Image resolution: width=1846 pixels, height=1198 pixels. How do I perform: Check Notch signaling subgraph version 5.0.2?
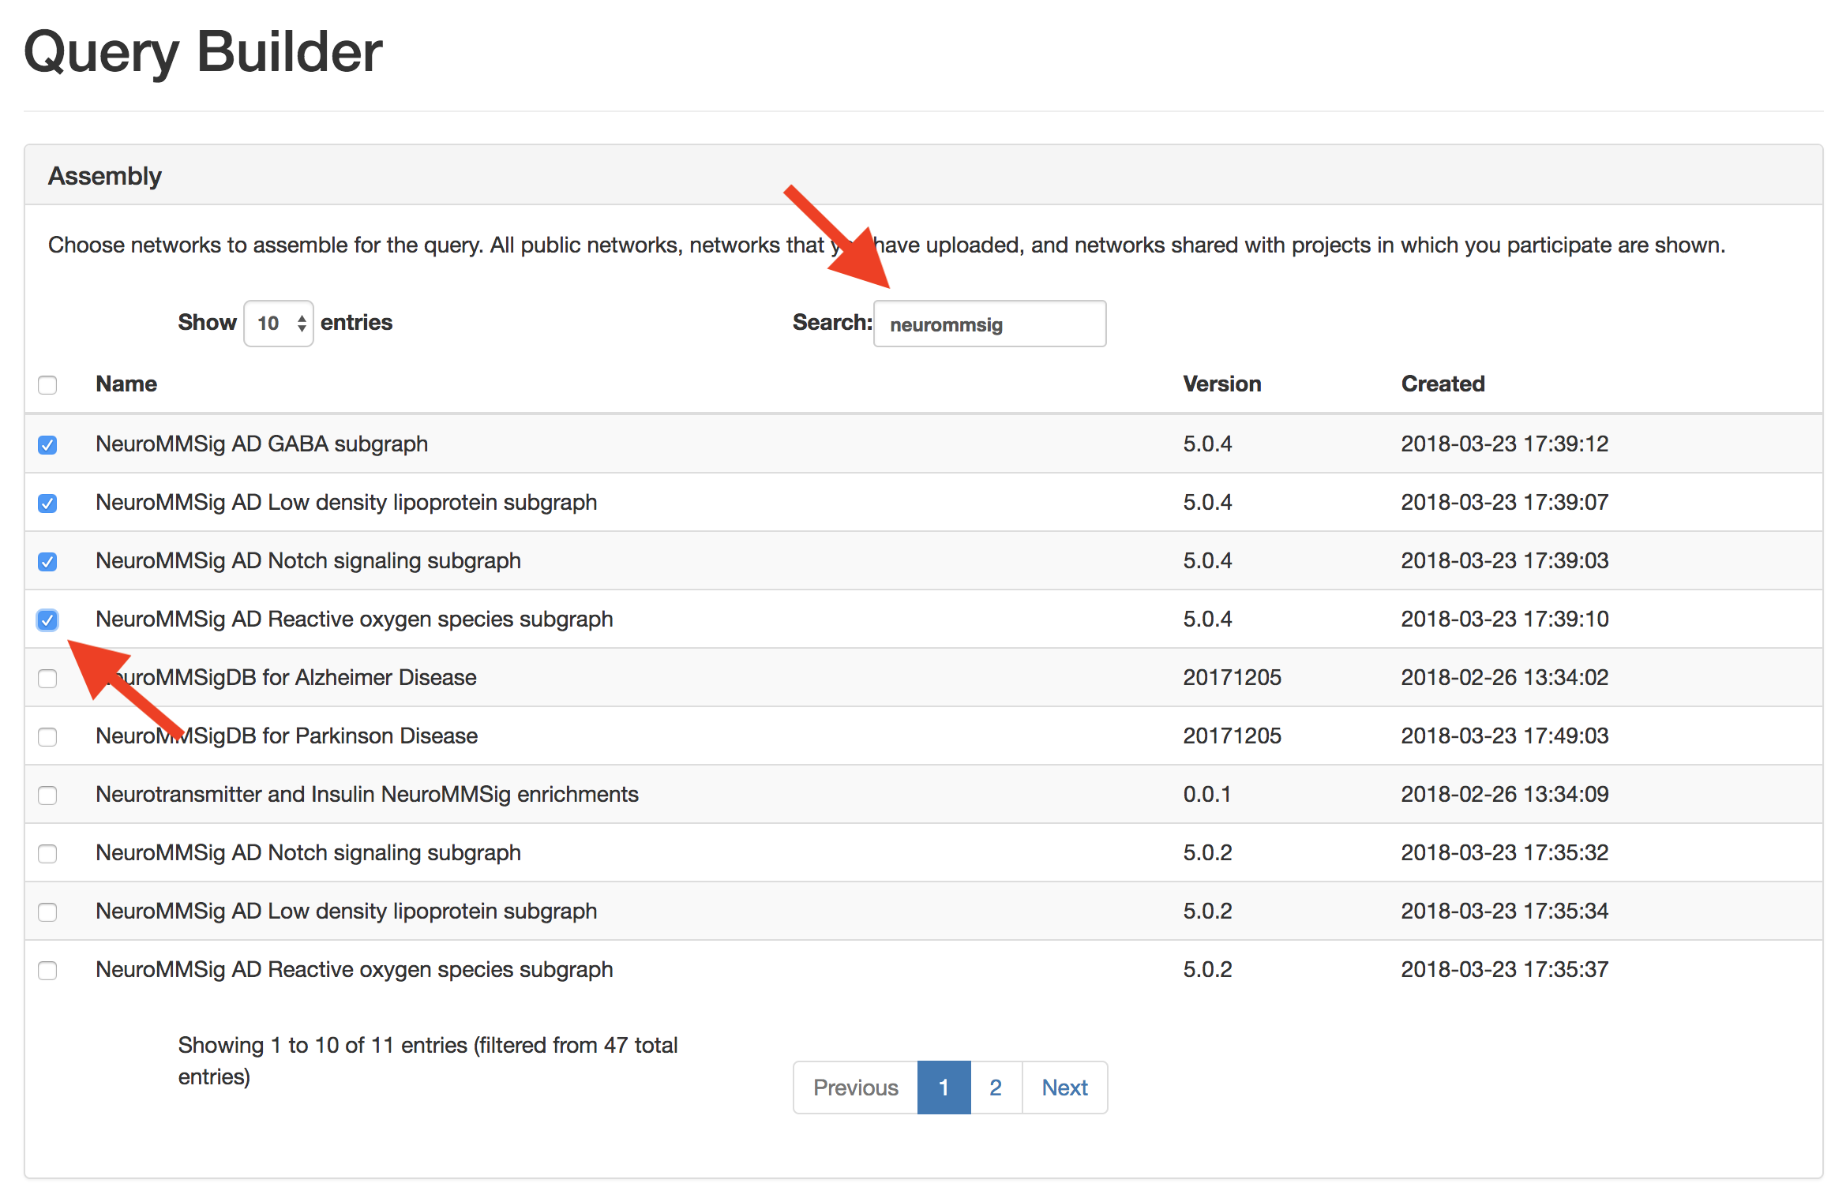pyautogui.click(x=47, y=854)
